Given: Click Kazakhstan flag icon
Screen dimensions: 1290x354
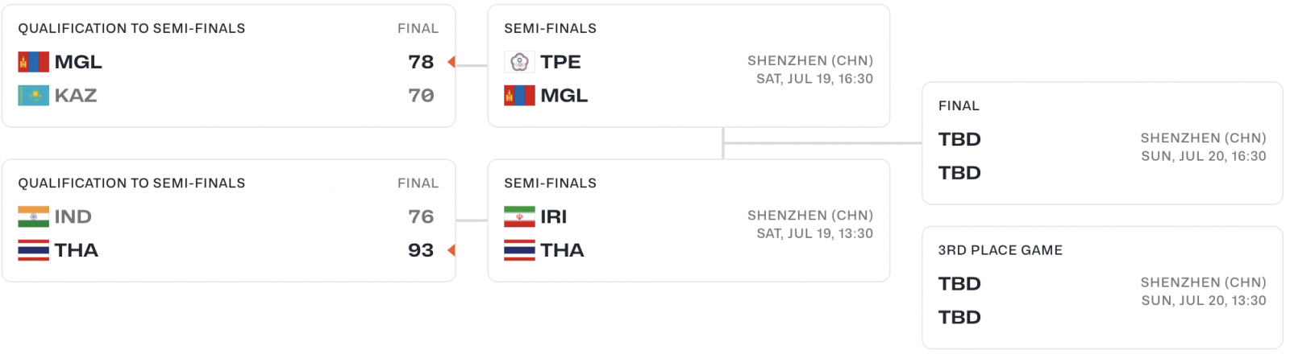Looking at the screenshot, I should coord(33,96).
